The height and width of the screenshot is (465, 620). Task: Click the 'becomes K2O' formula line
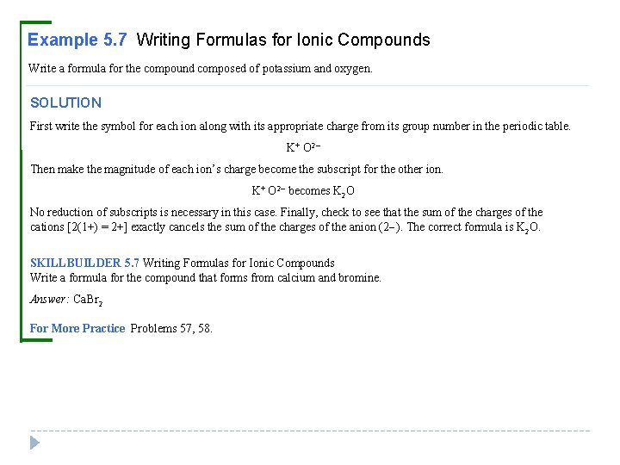pos(303,191)
